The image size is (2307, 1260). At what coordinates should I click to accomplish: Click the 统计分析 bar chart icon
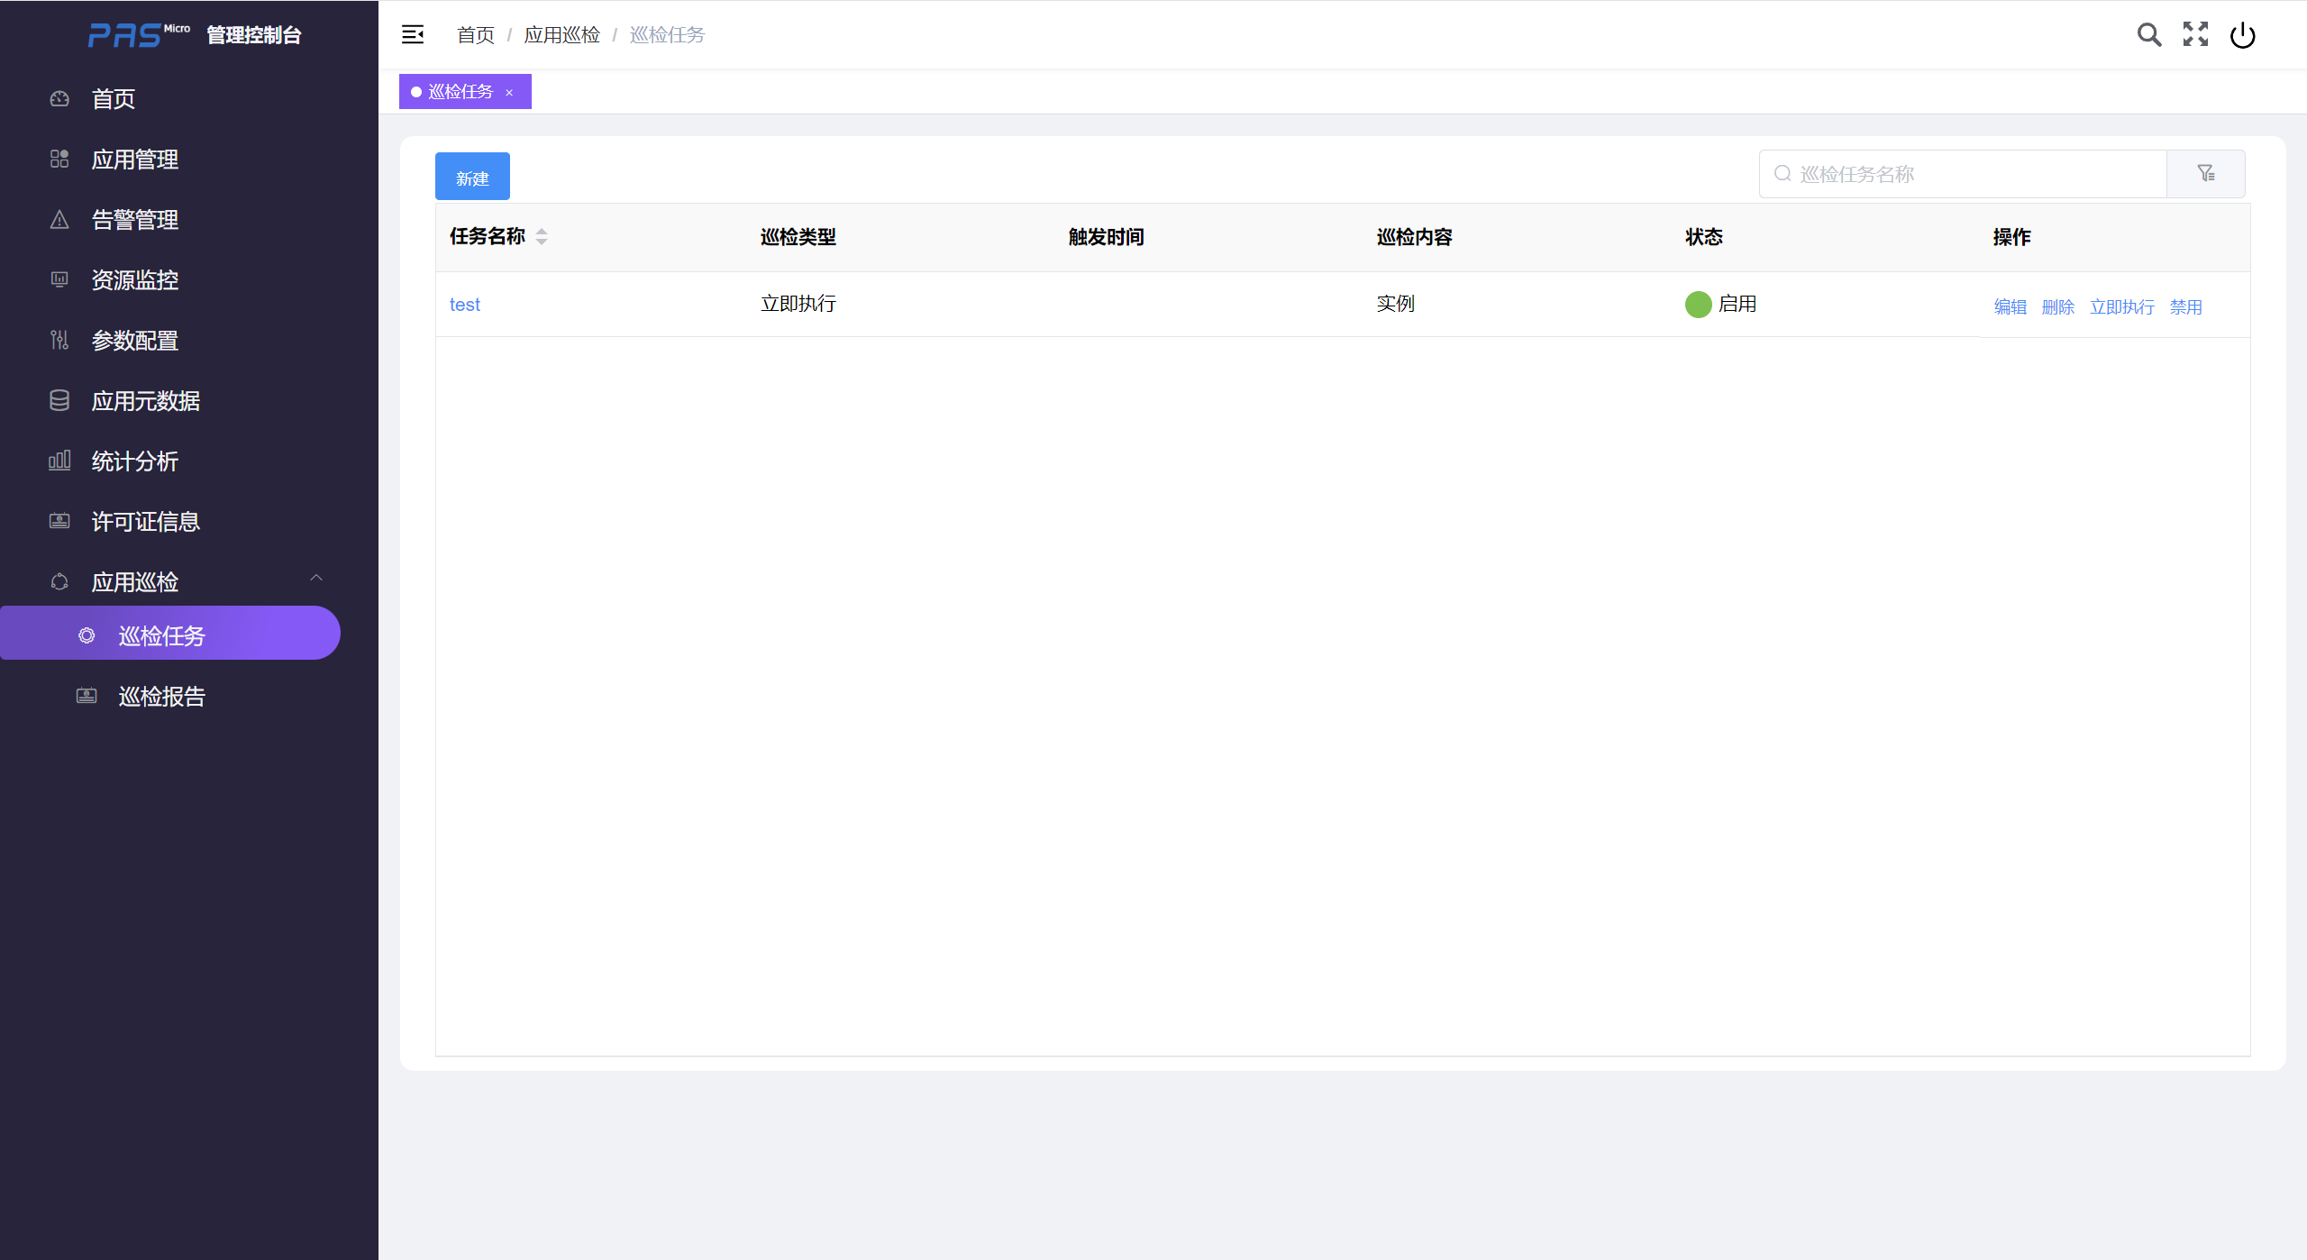tap(59, 461)
